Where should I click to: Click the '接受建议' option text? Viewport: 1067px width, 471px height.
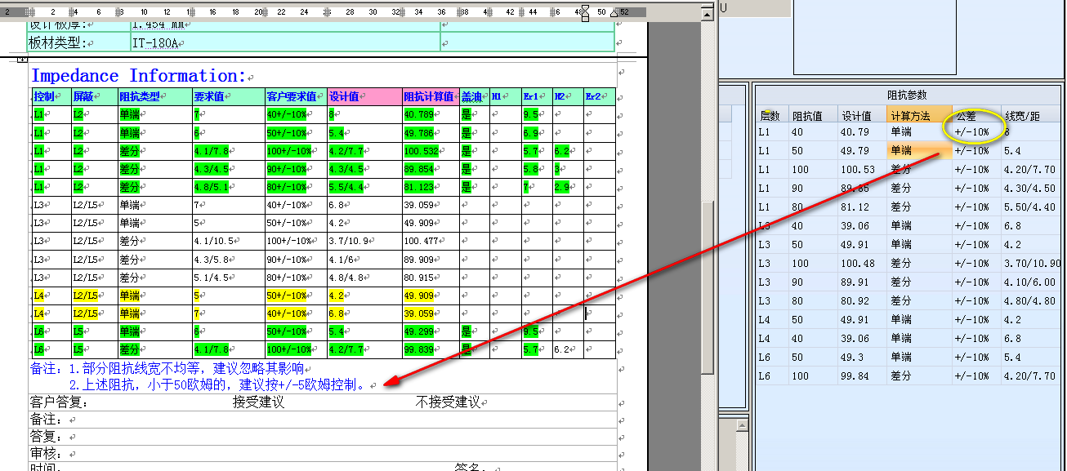(x=258, y=402)
